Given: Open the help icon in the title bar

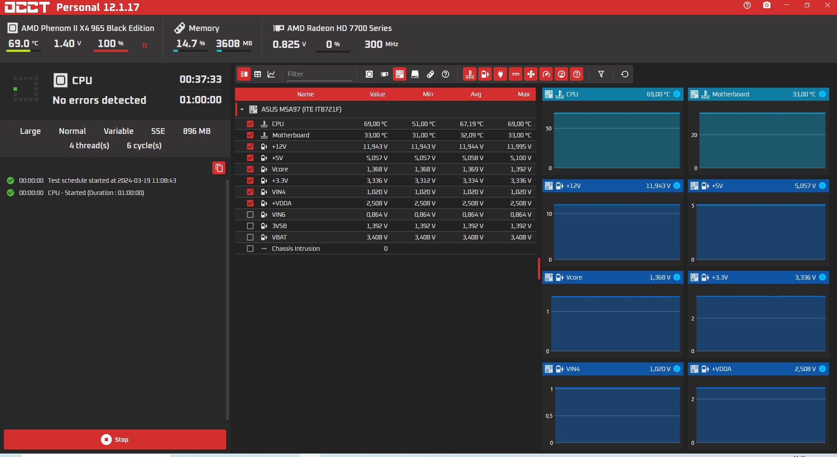Looking at the screenshot, I should tap(747, 5).
